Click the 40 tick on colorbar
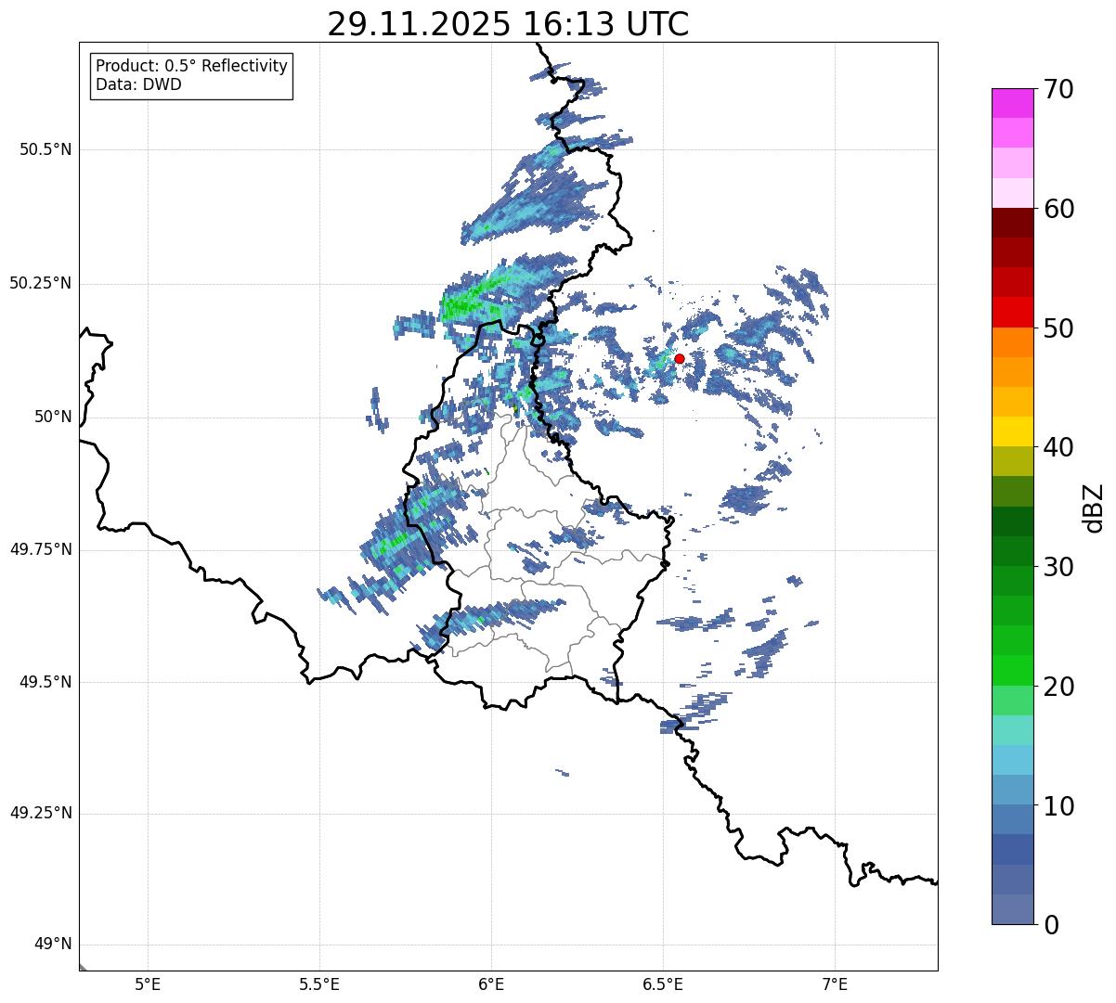 point(1058,447)
